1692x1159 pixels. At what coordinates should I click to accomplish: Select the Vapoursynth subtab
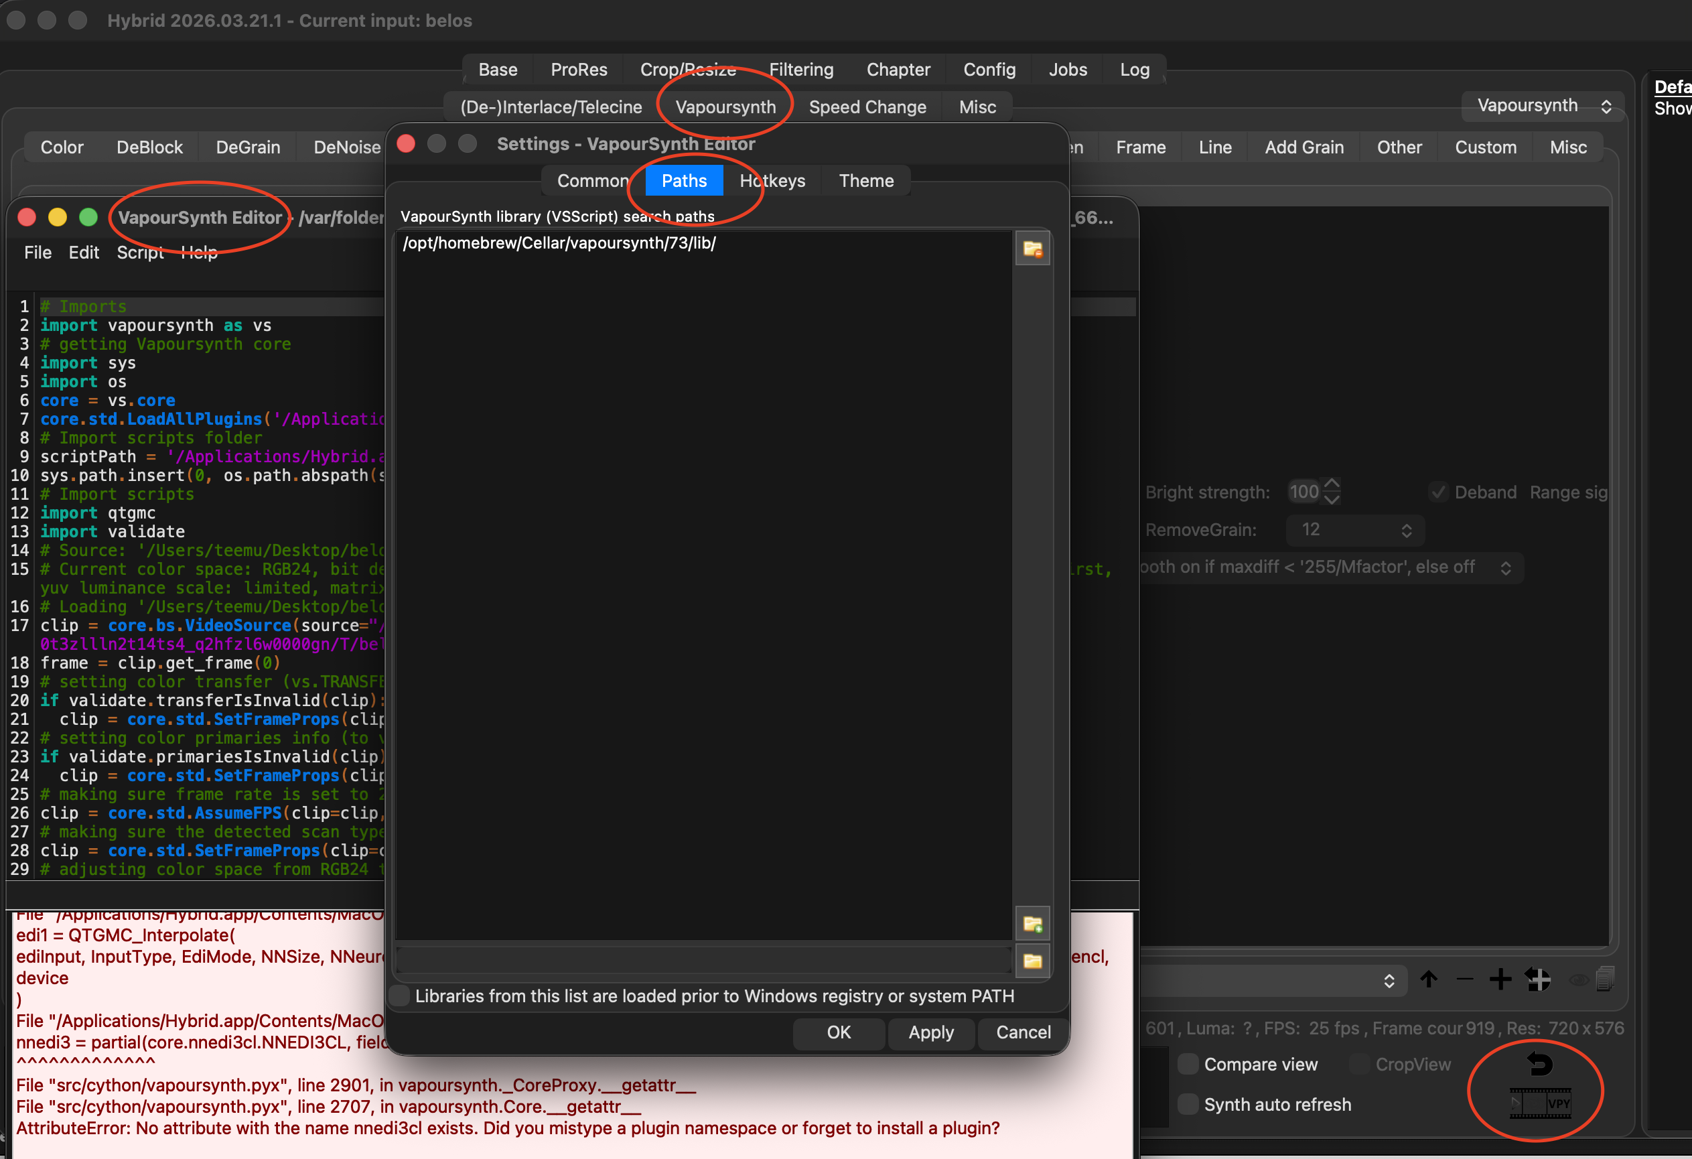(x=725, y=107)
